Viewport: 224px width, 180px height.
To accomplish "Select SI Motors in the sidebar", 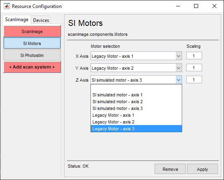I will point(32,43).
